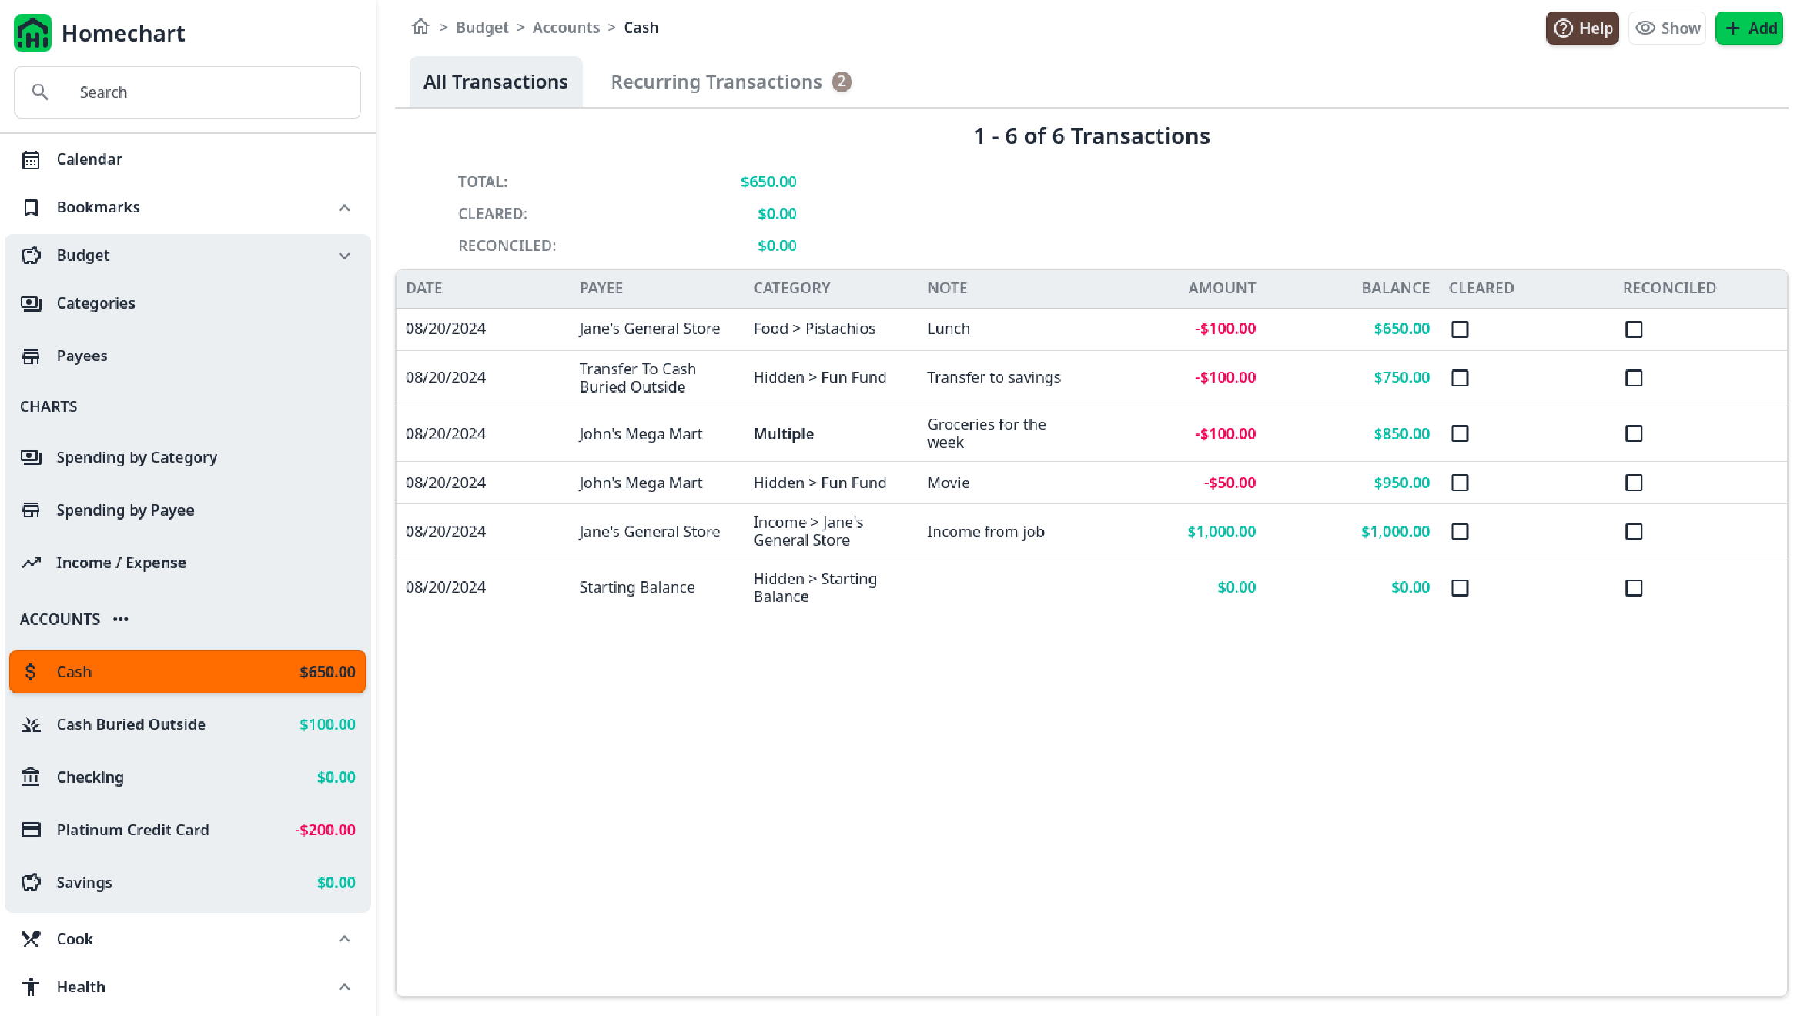Click Food > Pistachios category cell
The image size is (1807, 1016).
pos(815,329)
